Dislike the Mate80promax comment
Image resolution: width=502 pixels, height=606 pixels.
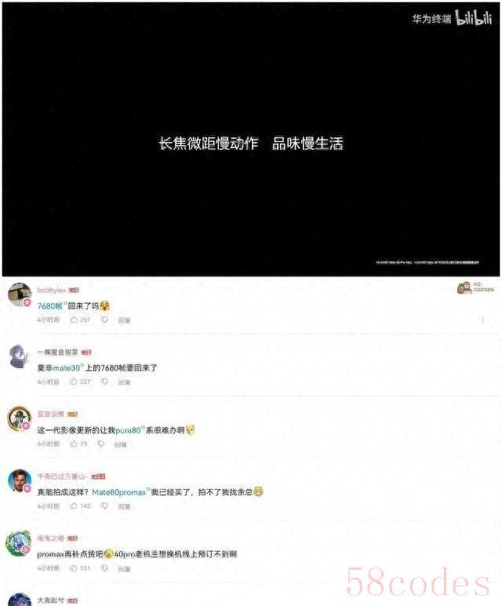(104, 506)
